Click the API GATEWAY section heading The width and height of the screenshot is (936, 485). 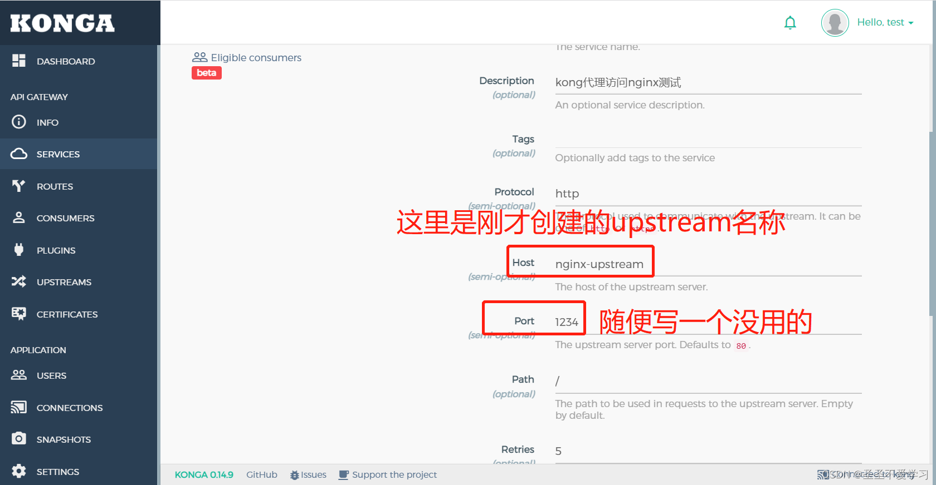[x=39, y=97]
